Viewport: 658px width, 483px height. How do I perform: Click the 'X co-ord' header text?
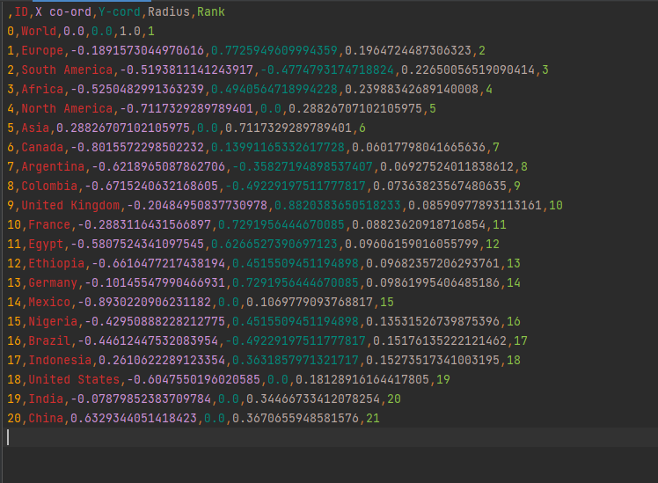[x=61, y=12]
